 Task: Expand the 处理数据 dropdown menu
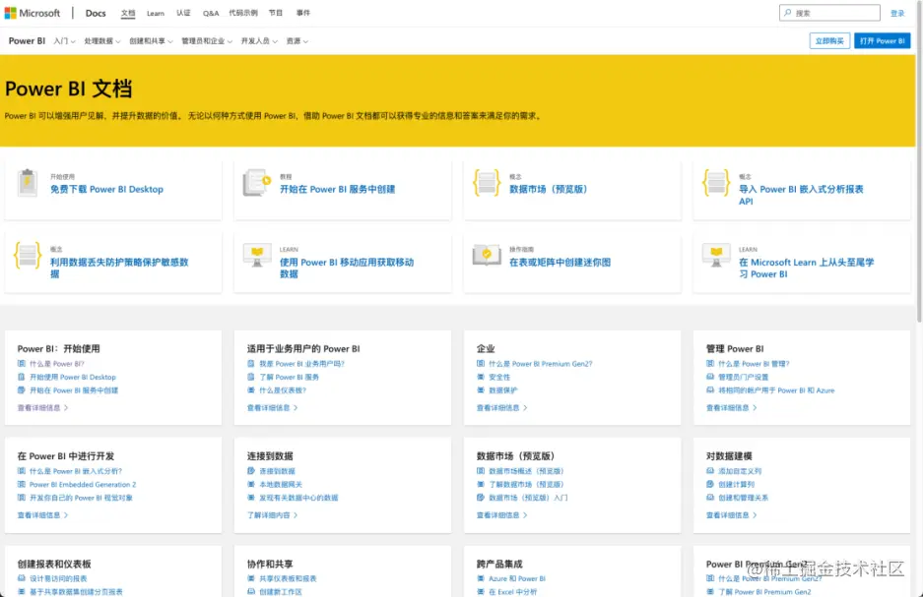101,41
